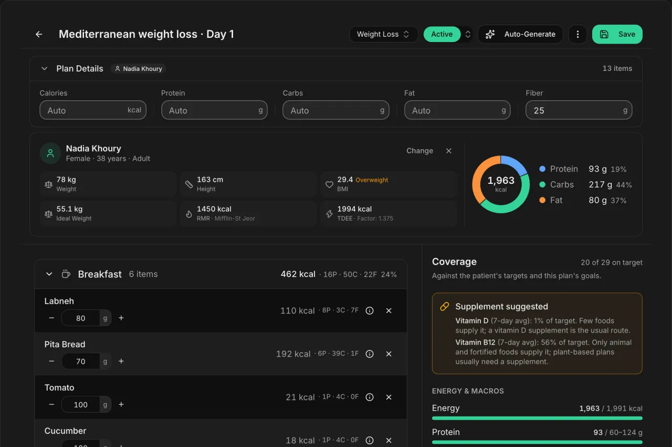This screenshot has height=447, width=672.
Task: Focus the Fat target field
Action: click(457, 110)
